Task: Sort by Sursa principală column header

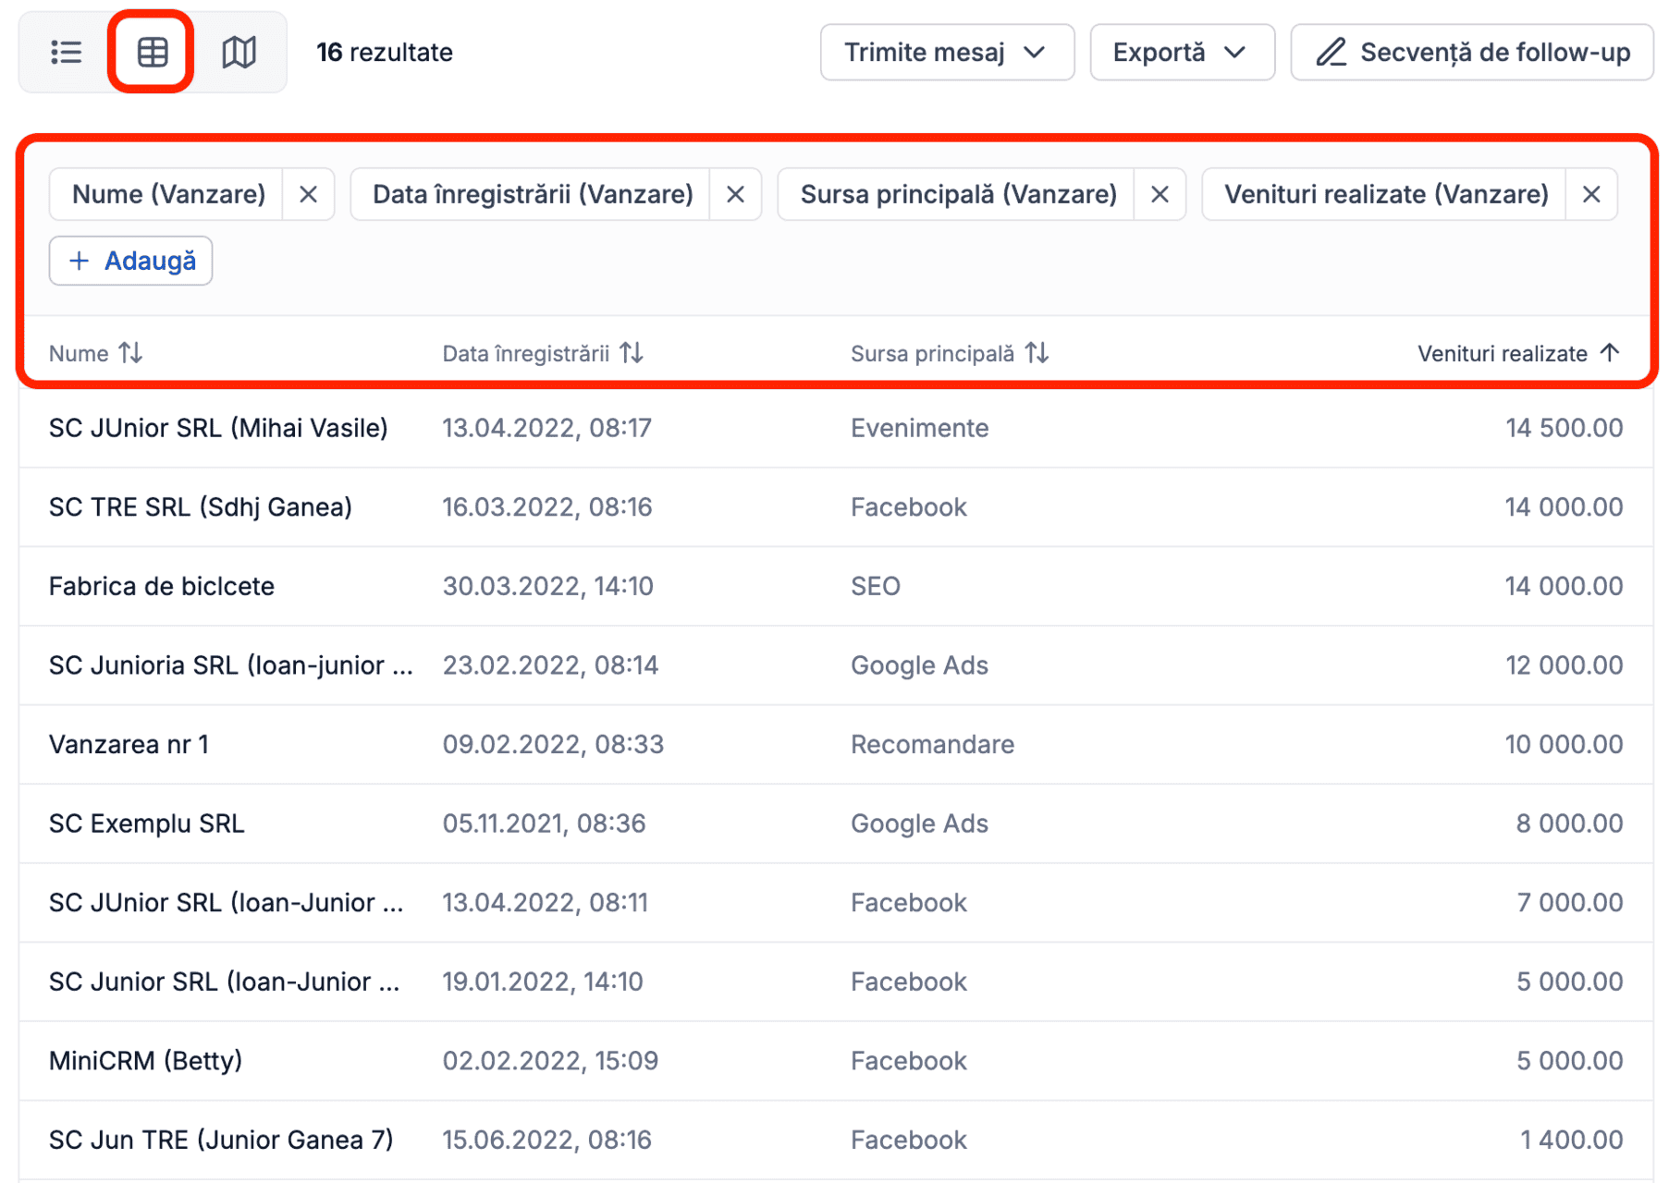Action: click(950, 353)
